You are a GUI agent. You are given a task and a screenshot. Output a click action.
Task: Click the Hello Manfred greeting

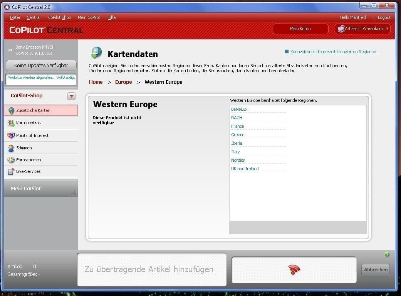pyautogui.click(x=353, y=17)
